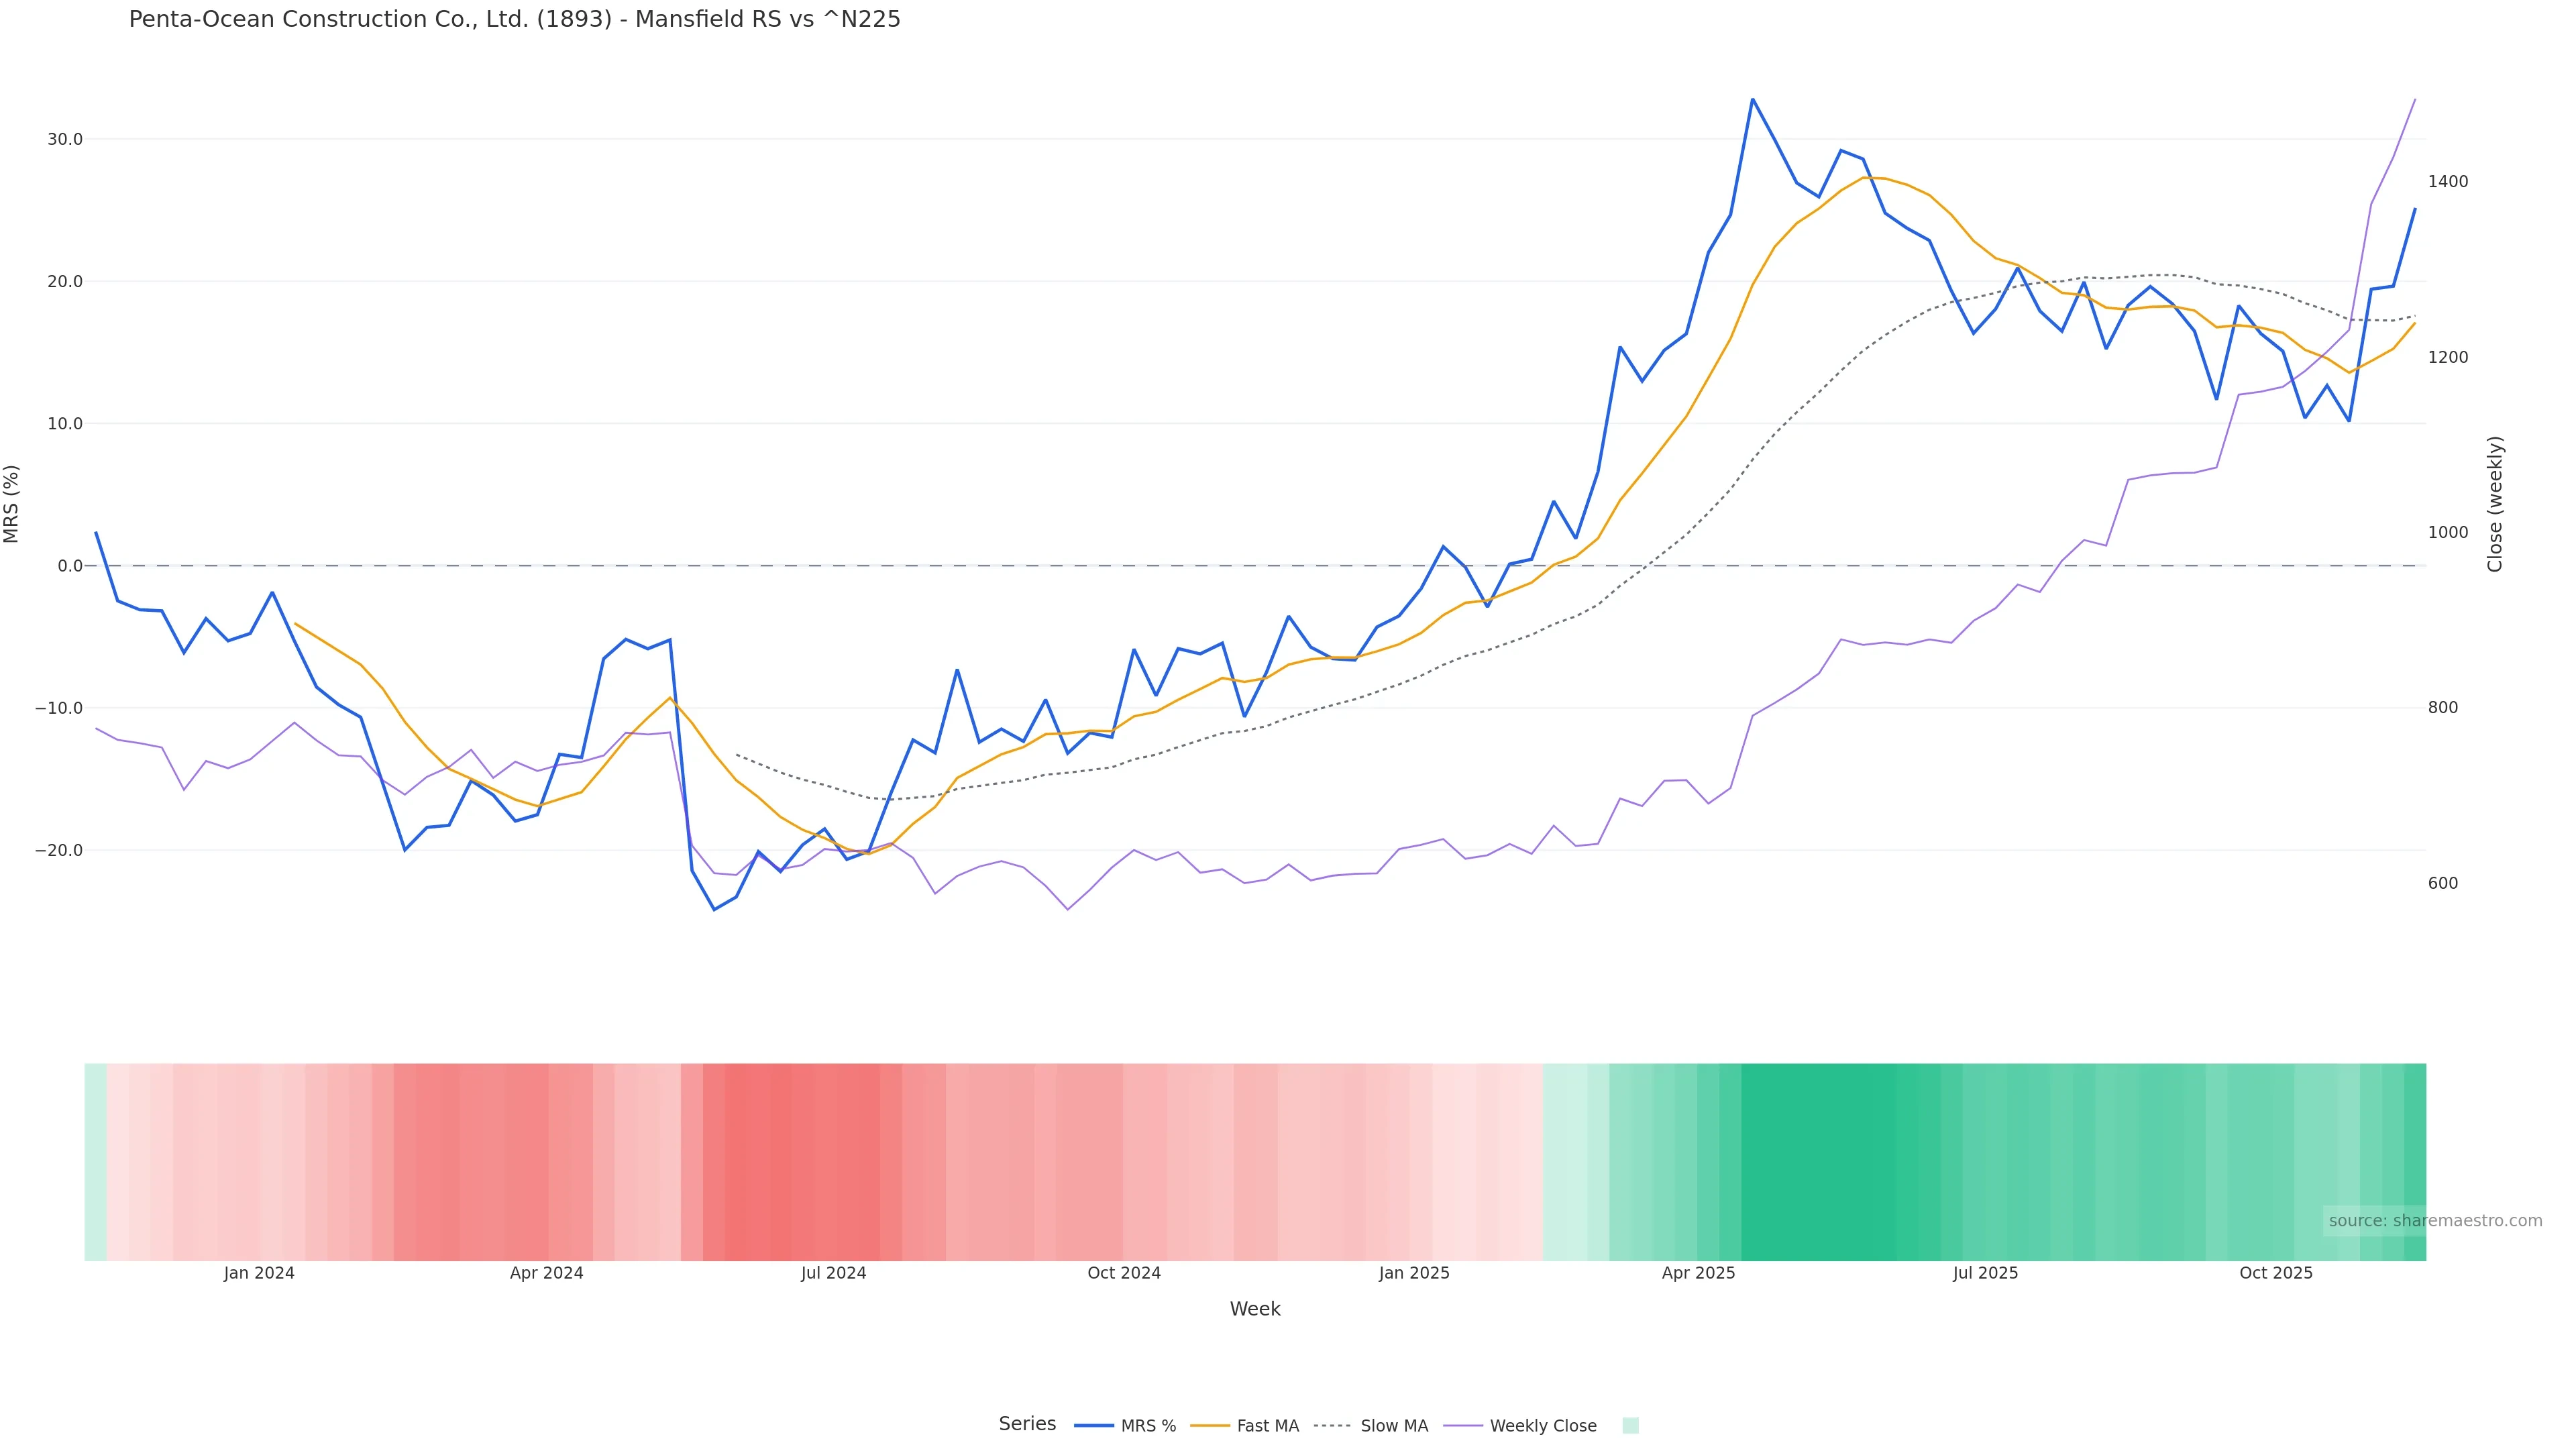2576x1449 pixels.
Task: Click the Penta-Ocean Construction chart title
Action: click(x=514, y=19)
